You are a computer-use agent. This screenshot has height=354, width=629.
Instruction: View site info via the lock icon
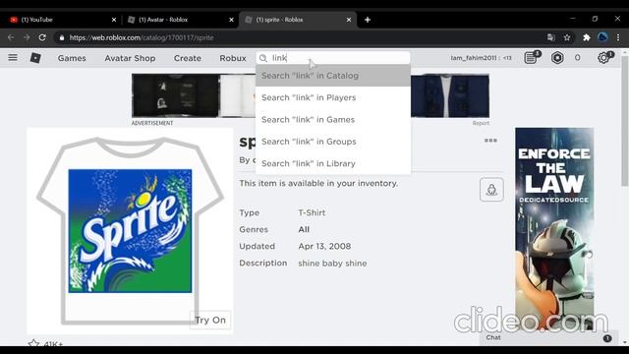pyautogui.click(x=61, y=37)
